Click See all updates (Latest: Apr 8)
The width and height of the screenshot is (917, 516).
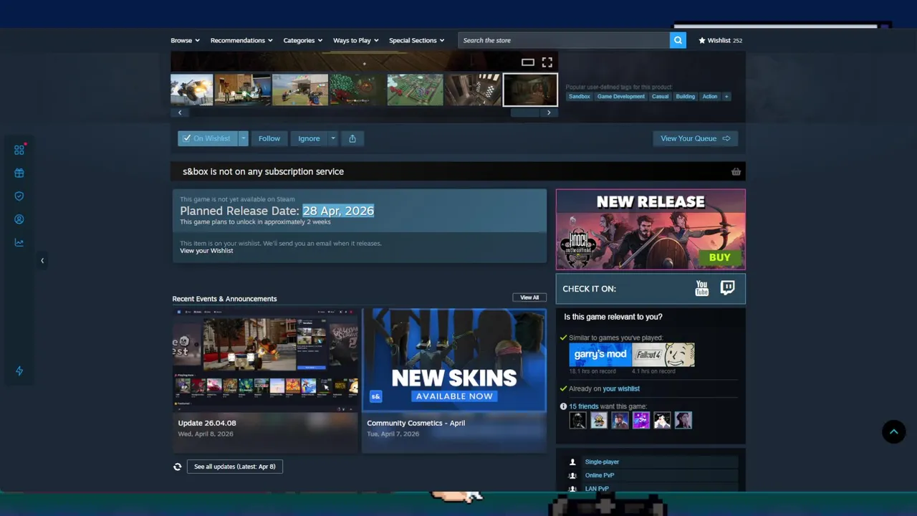[x=235, y=467]
